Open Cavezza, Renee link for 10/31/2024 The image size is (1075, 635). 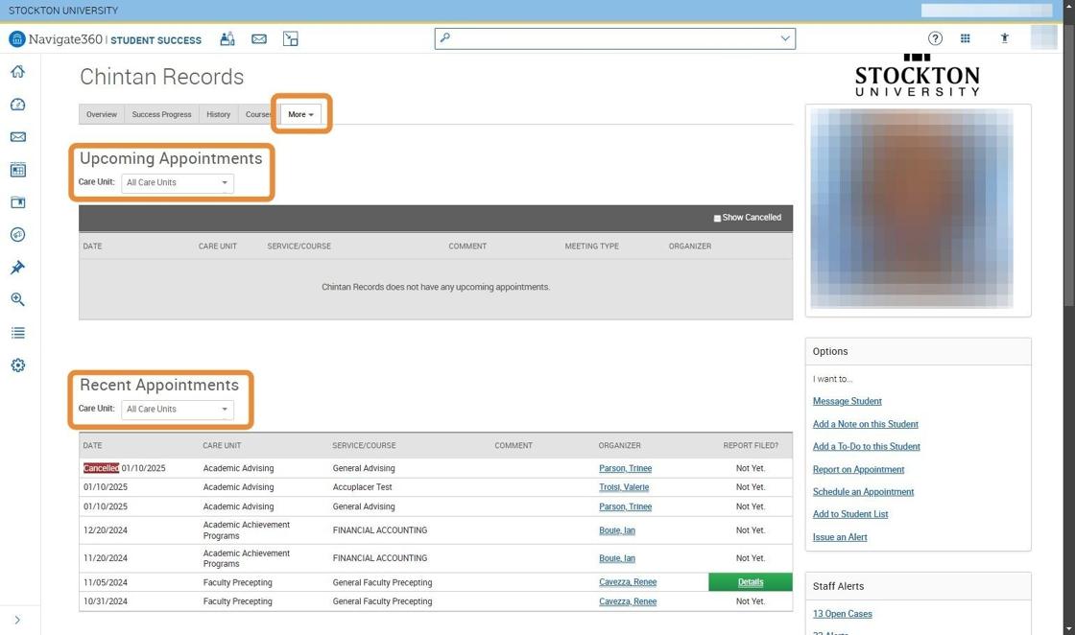coord(628,601)
